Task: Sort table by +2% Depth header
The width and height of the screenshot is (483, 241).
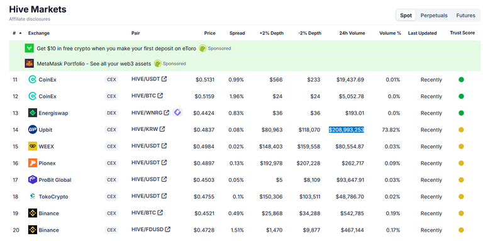Action: pyautogui.click(x=272, y=33)
